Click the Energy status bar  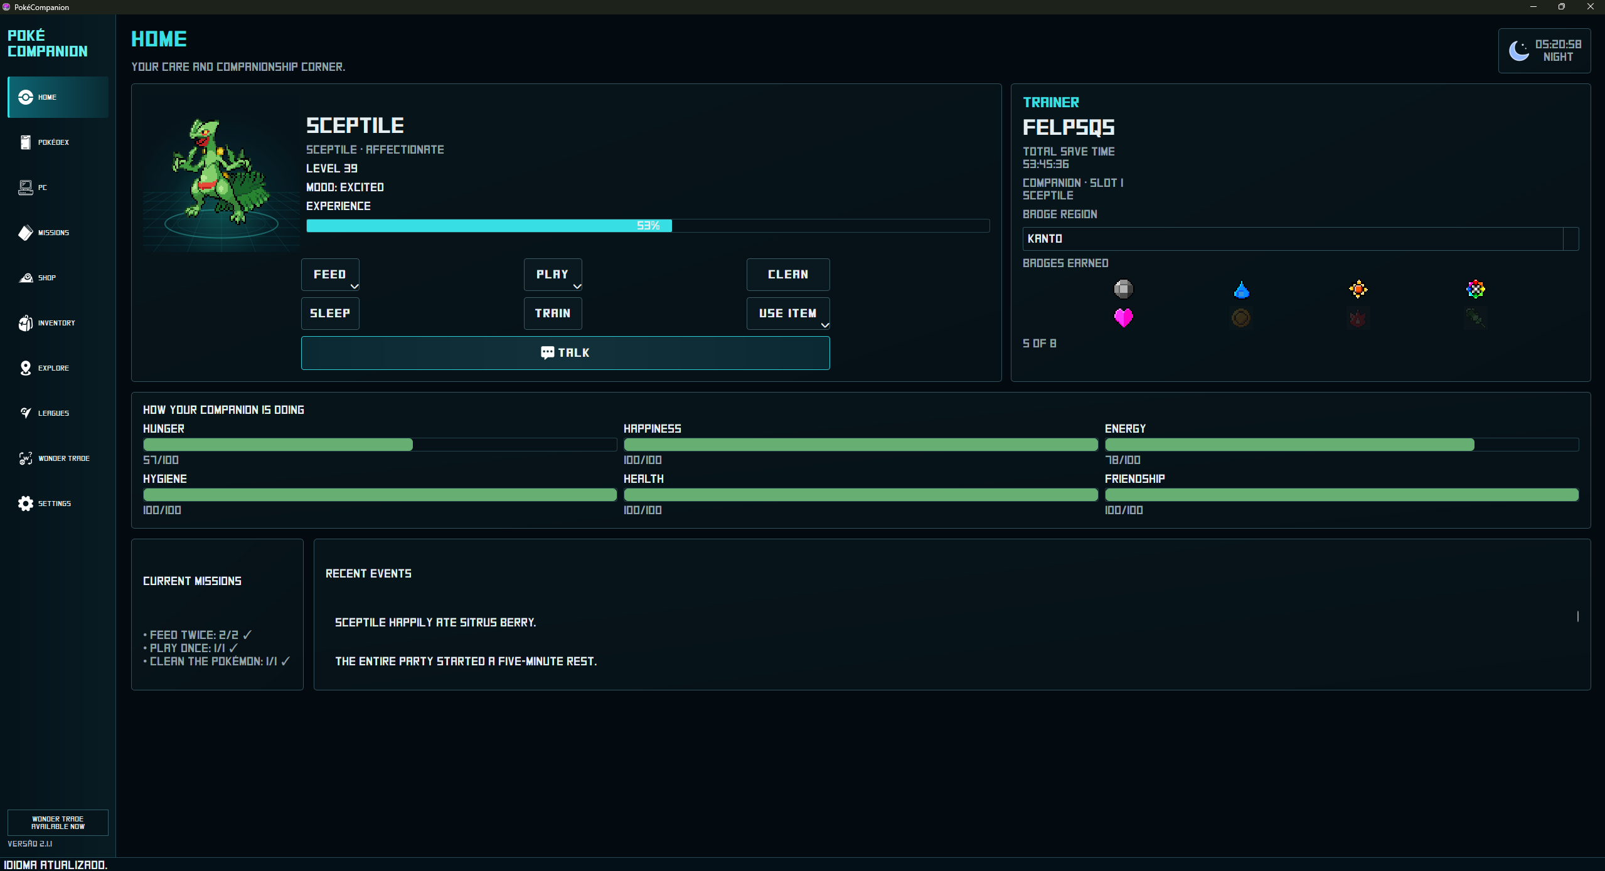(1341, 445)
